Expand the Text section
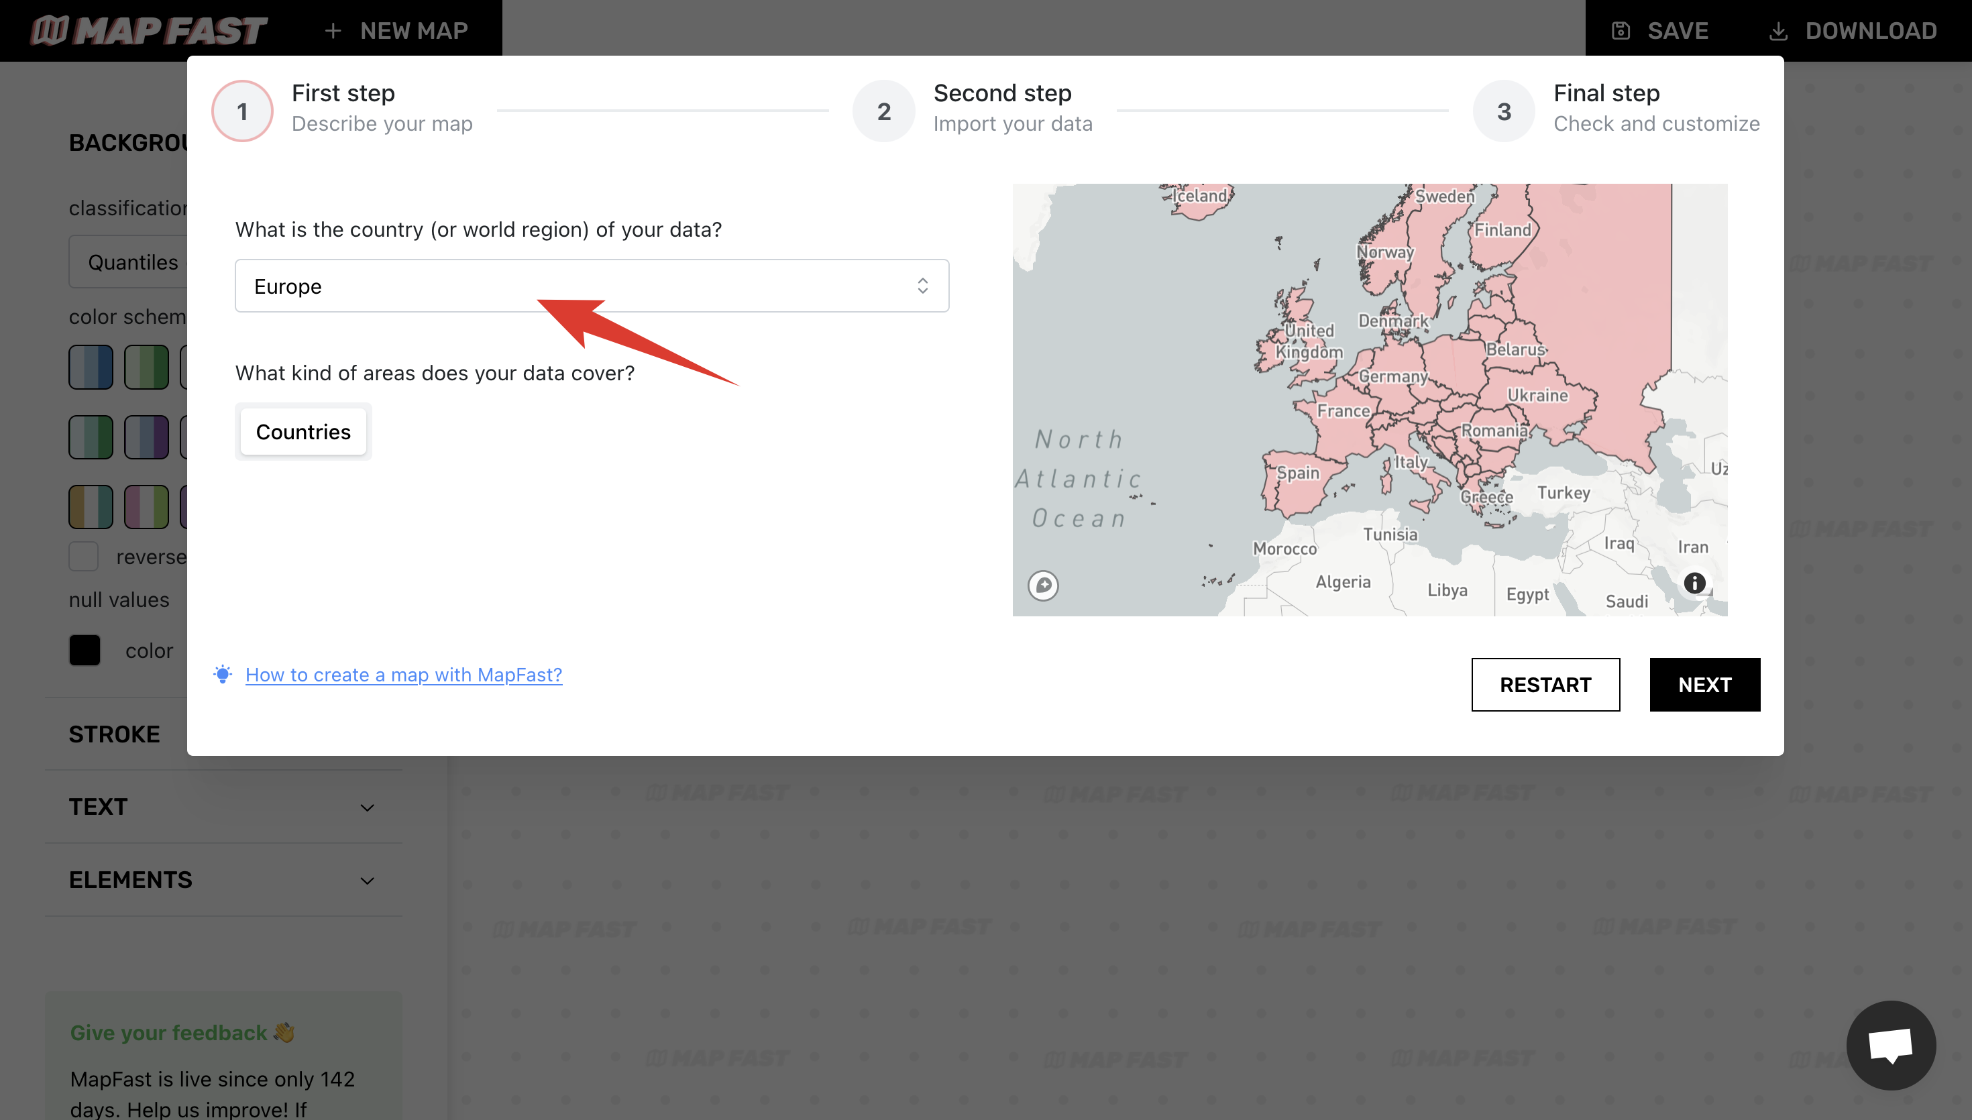Viewport: 1972px width, 1120px height. coord(367,806)
